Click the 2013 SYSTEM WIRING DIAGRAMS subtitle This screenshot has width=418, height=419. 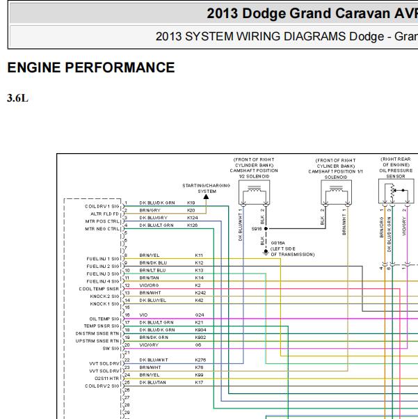pyautogui.click(x=287, y=36)
